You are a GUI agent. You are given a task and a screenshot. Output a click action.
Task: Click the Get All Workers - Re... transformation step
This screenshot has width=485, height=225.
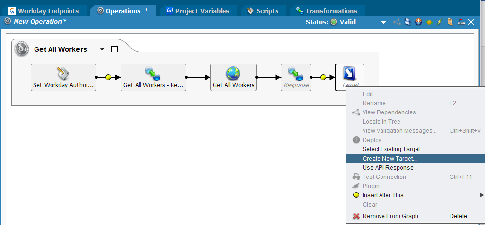click(x=153, y=77)
